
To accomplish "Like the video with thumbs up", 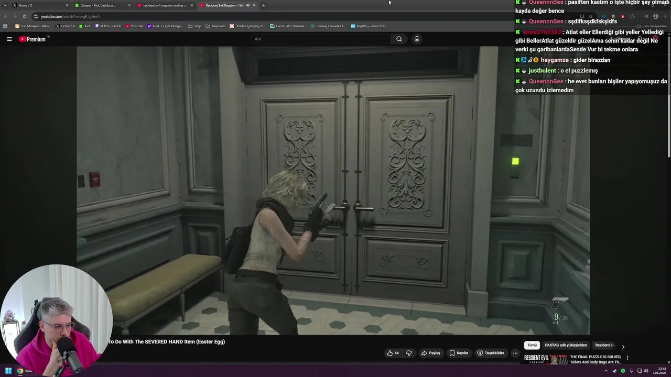I will pyautogui.click(x=393, y=353).
